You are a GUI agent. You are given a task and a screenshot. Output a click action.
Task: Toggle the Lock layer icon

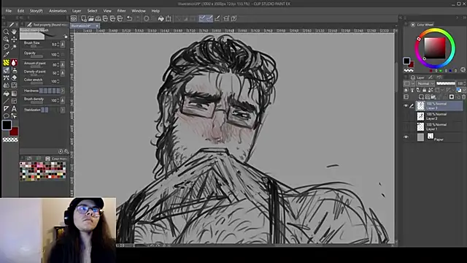425,90
